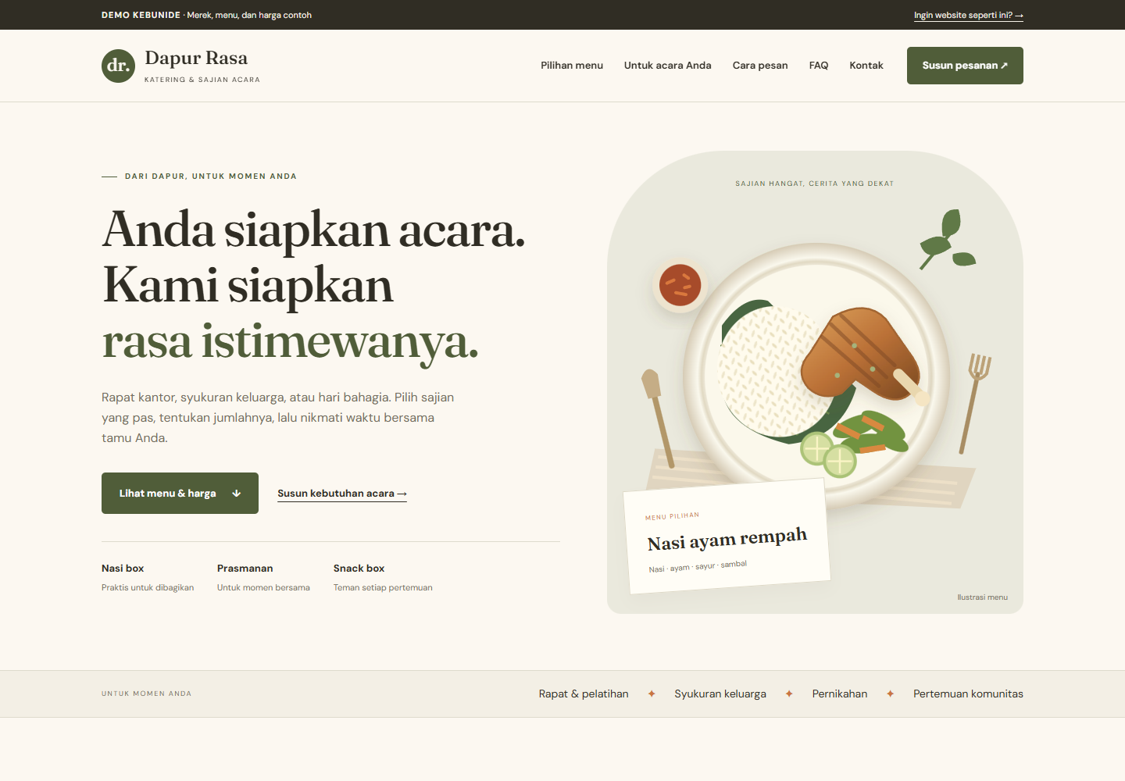The height and width of the screenshot is (781, 1125).
Task: Open the Pilihan menu navigation item
Action: click(x=572, y=66)
